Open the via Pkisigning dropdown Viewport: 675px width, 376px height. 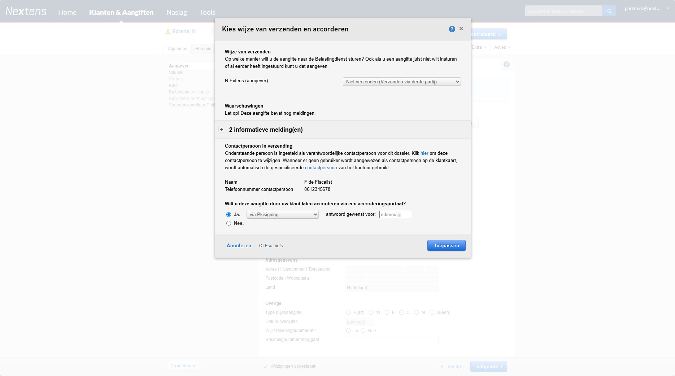pyautogui.click(x=282, y=214)
